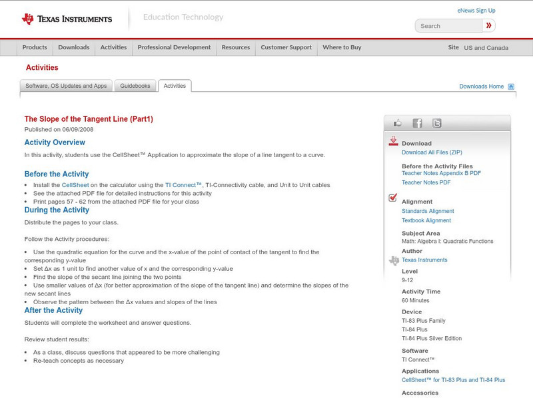Click Published on 06/09/2008 text
The height and width of the screenshot is (398, 533).
59,129
